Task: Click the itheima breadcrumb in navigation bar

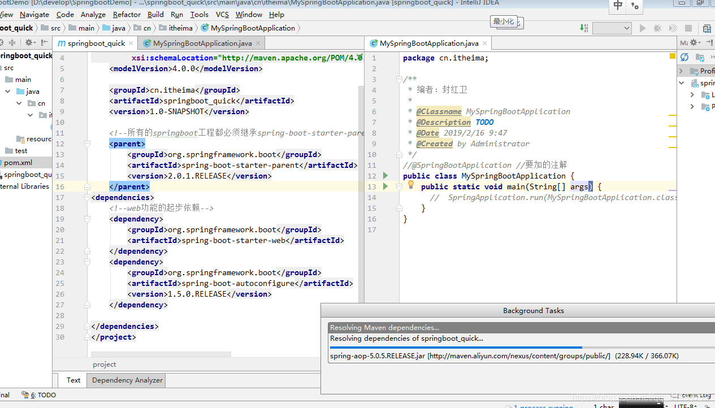Action: [176, 28]
